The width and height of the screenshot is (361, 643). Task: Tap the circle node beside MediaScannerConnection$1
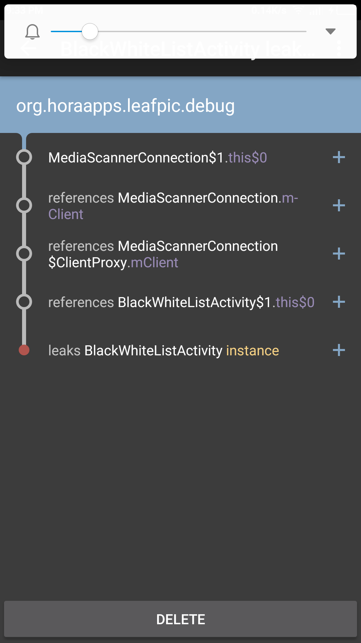coord(24,157)
